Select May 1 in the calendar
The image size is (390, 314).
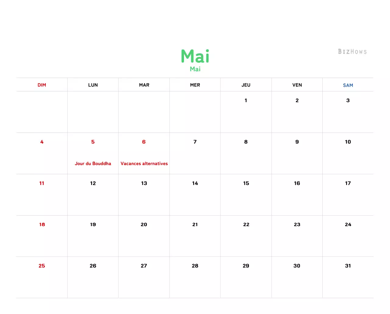(246, 100)
